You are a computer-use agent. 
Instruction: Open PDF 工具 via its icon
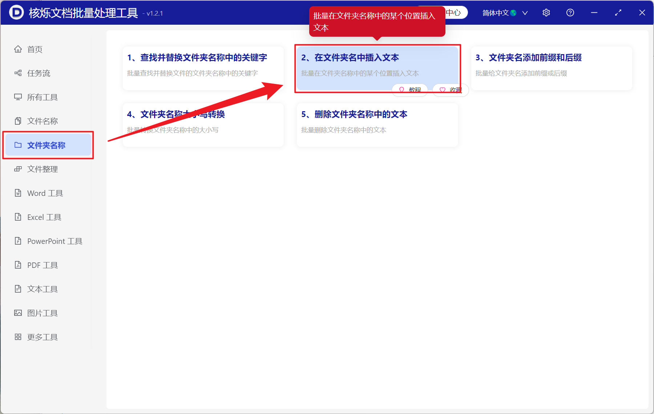[18, 265]
